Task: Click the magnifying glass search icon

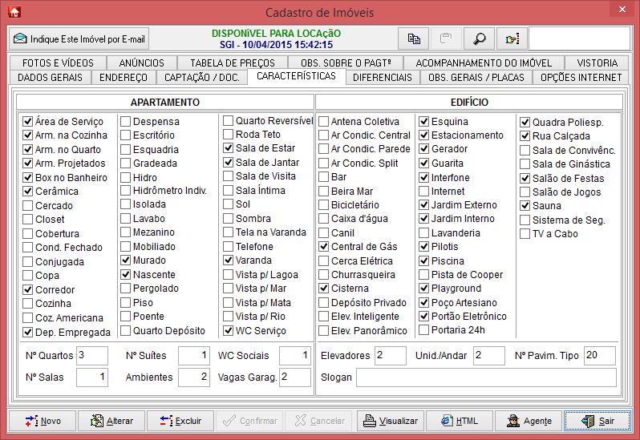Action: [480, 38]
